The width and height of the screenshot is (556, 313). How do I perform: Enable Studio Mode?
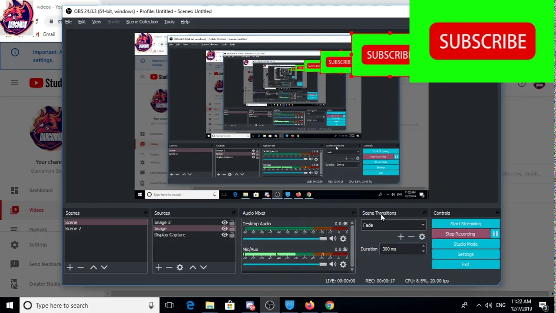pyautogui.click(x=466, y=244)
